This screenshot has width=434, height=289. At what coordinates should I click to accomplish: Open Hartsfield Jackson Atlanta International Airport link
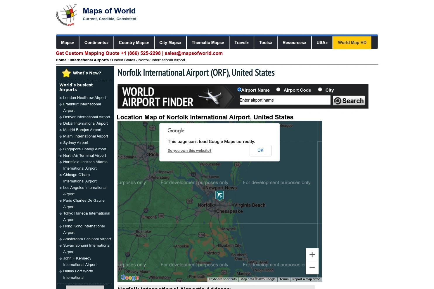[85, 165]
